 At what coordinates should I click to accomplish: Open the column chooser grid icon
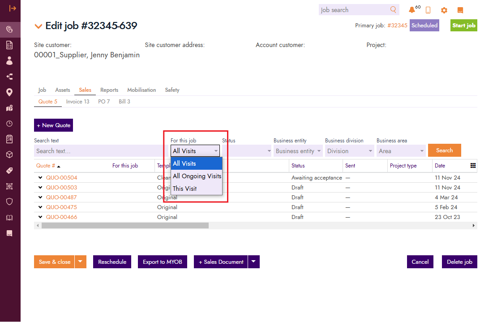(x=473, y=166)
